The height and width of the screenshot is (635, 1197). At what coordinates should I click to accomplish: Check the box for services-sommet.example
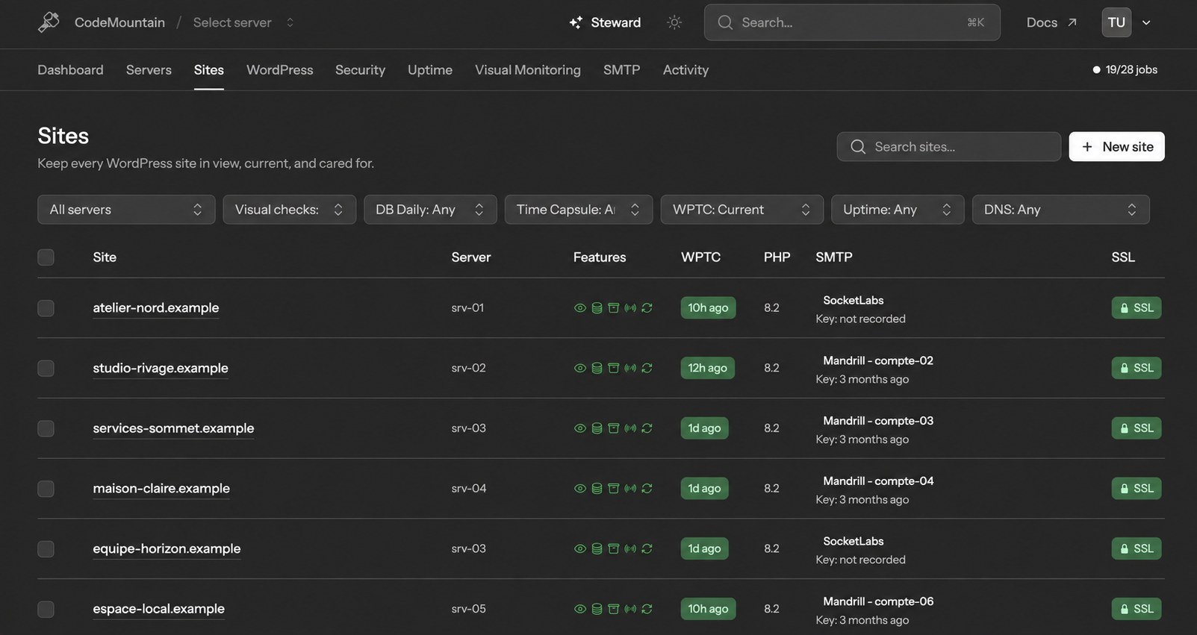46,428
